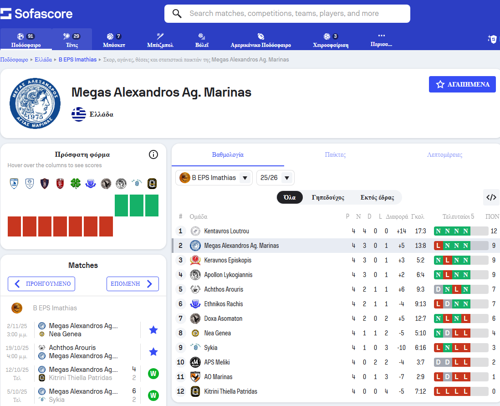Viewport: 500px width, 406px height.
Task: Select the Εκτός έδρας standings filter
Action: [x=377, y=197]
